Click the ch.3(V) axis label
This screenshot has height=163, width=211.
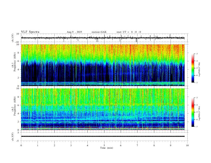[13, 137]
